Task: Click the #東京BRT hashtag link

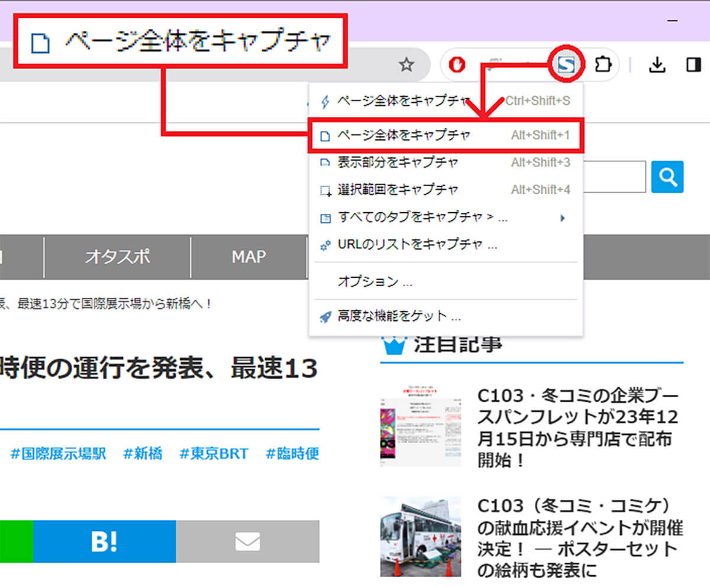Action: [214, 454]
